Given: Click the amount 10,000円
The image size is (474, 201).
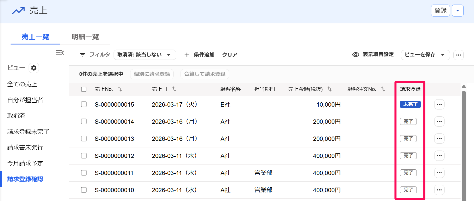Looking at the screenshot, I should 328,105.
